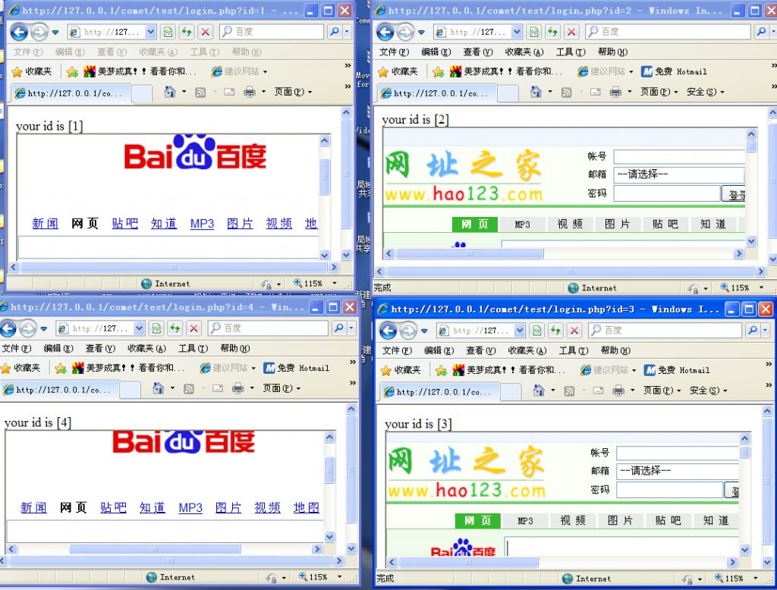Click Back arrow in id=2 window

[x=385, y=32]
